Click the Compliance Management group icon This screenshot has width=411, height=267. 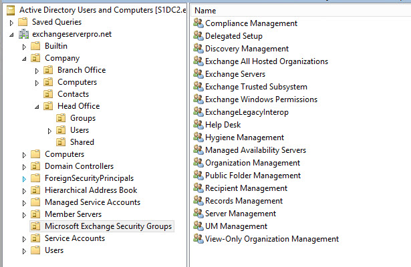[x=198, y=23]
